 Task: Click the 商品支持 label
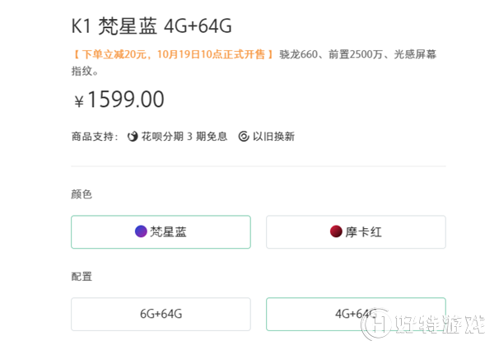(x=95, y=137)
